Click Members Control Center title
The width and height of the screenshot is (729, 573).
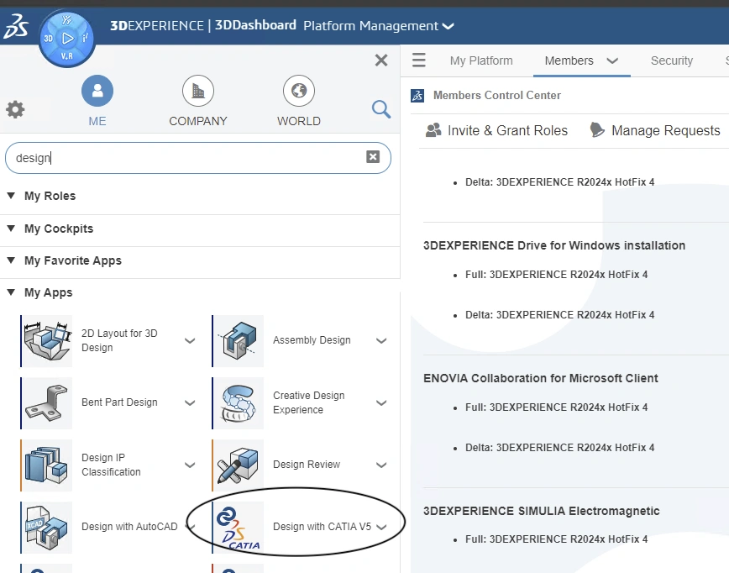tap(497, 95)
